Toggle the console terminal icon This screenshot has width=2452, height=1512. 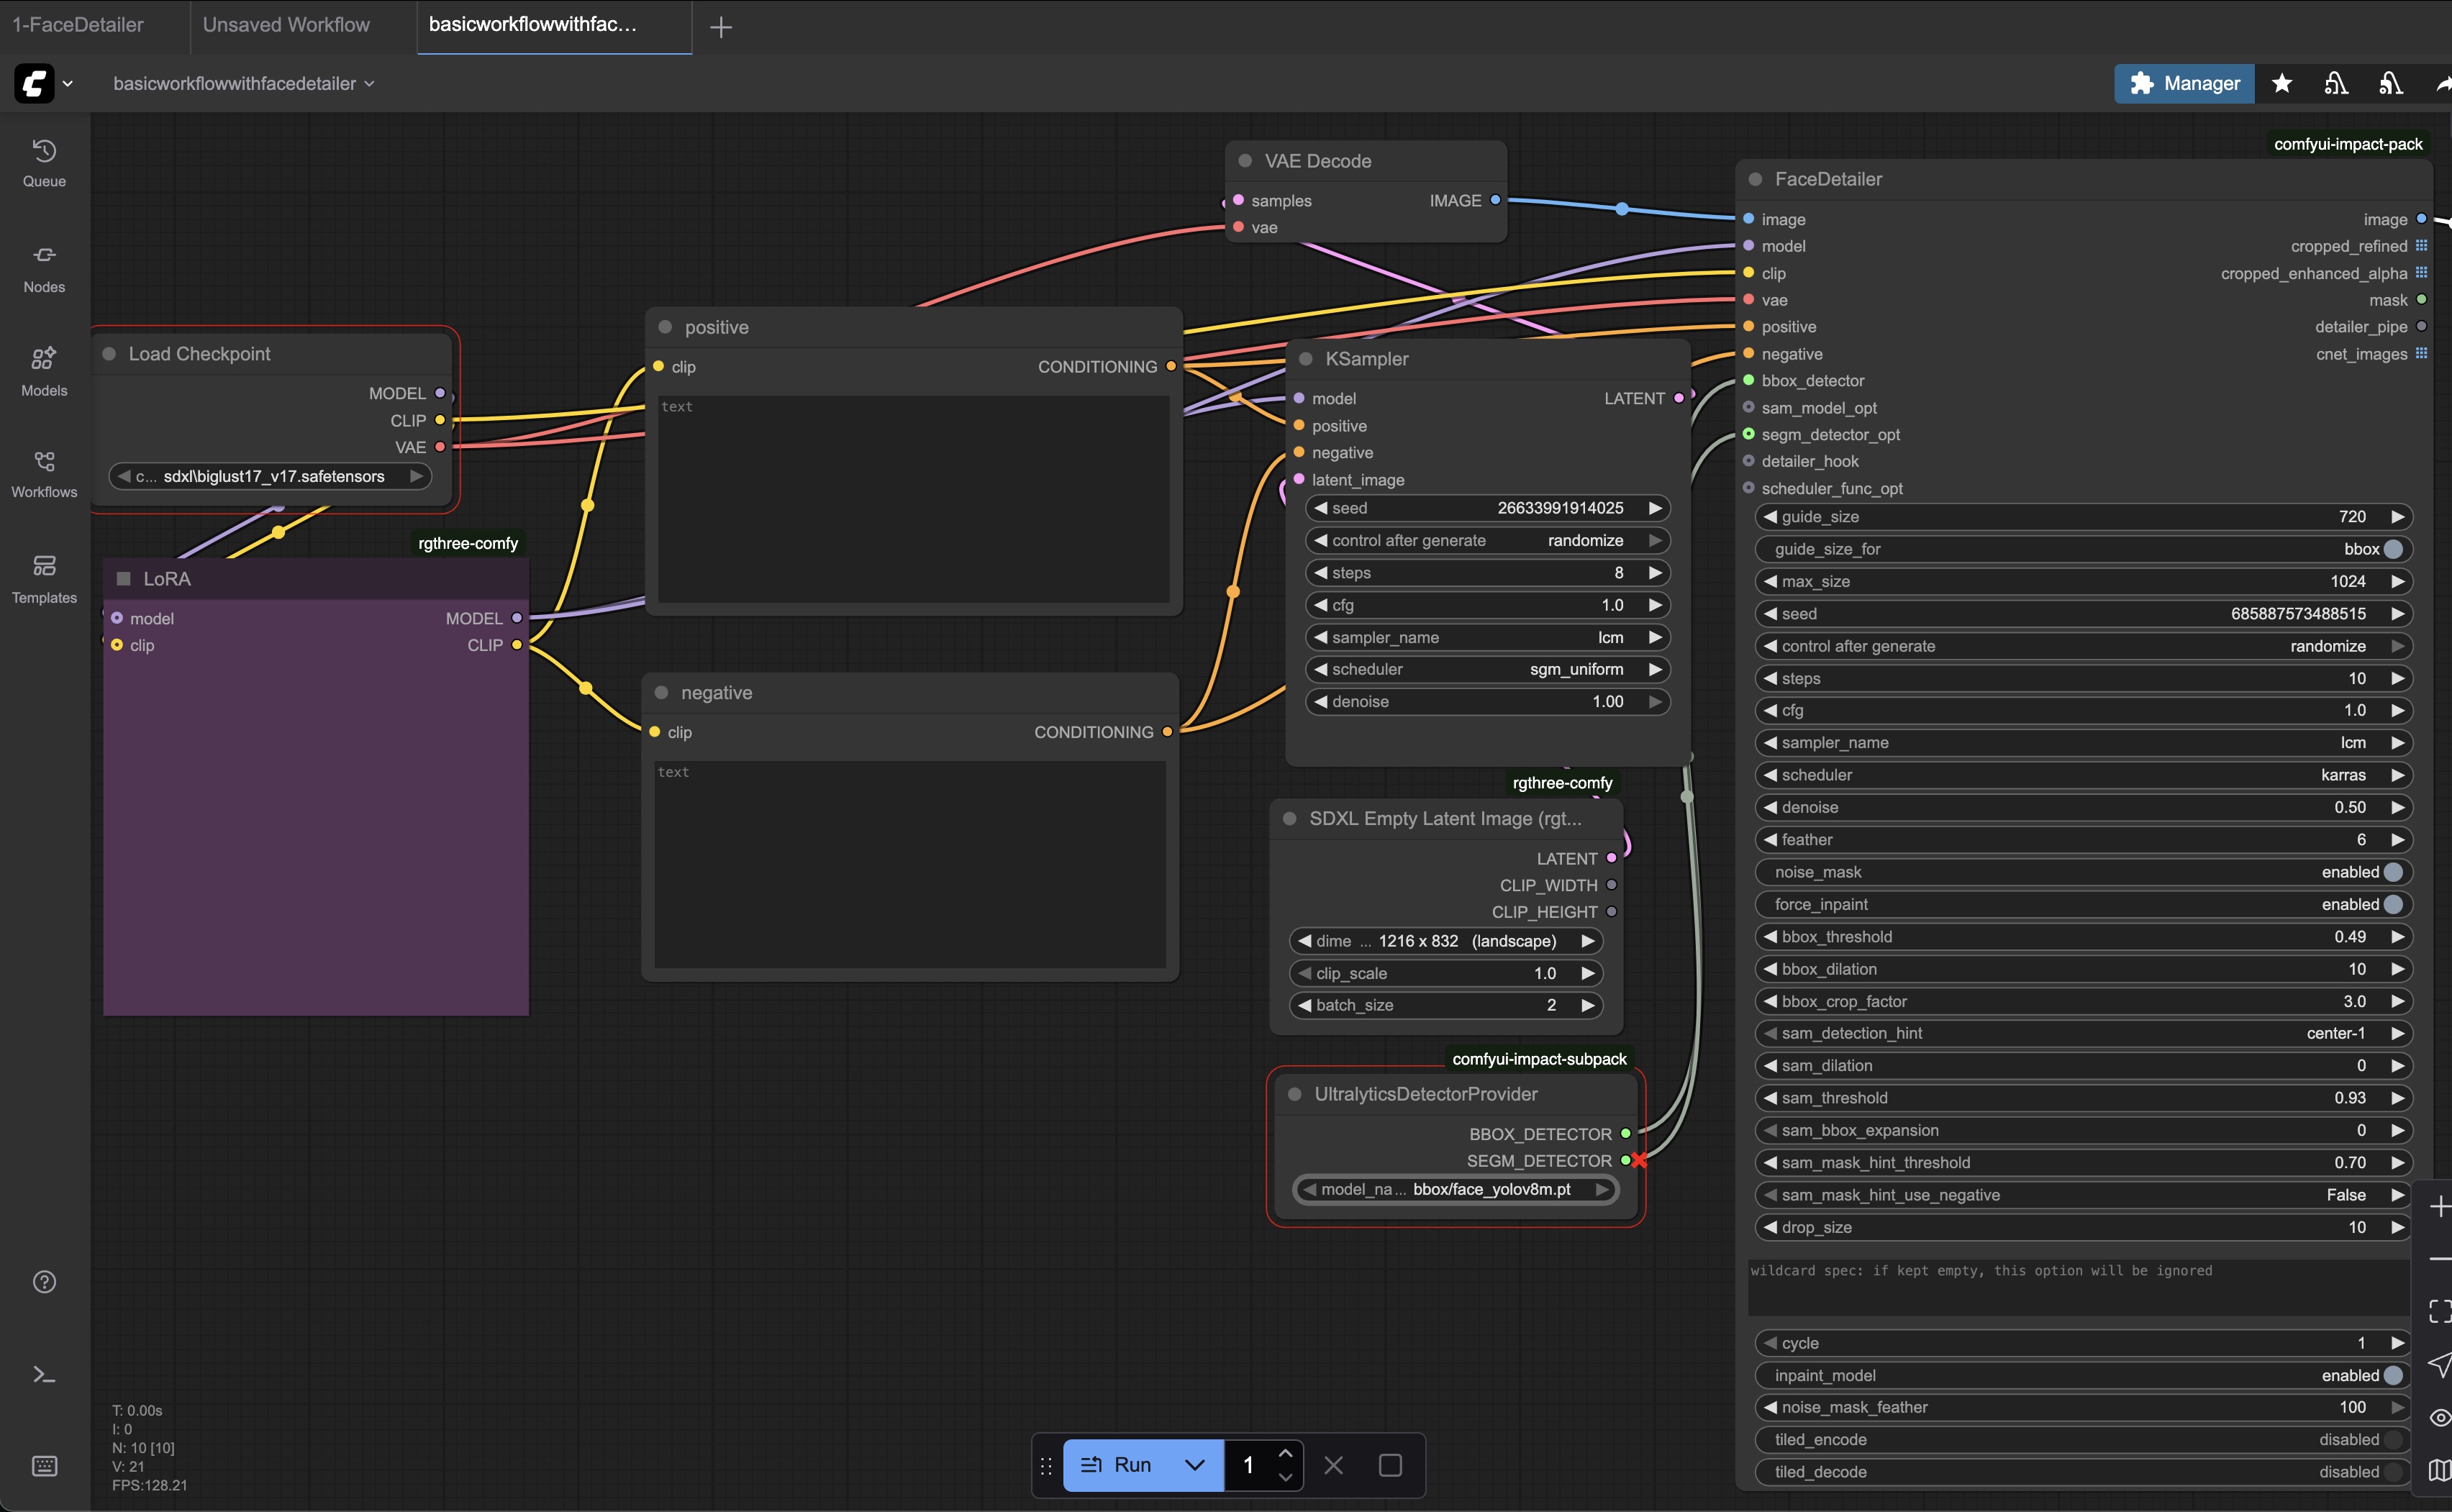pos(44,1375)
